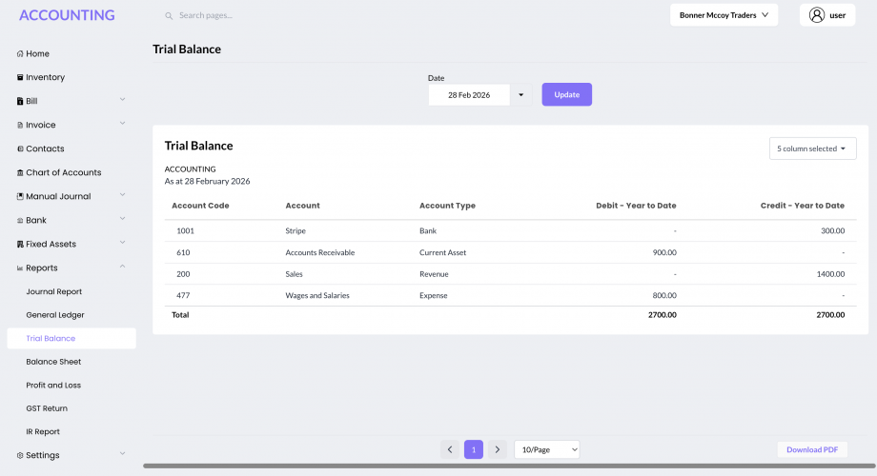Click Download PDF button

pyautogui.click(x=812, y=449)
